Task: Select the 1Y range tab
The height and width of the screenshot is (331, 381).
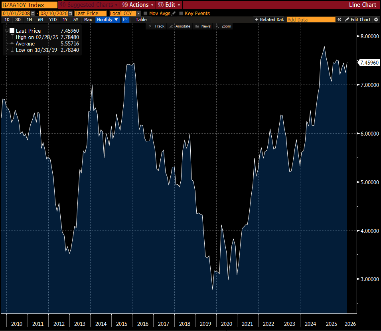Action: pyautogui.click(x=65, y=20)
